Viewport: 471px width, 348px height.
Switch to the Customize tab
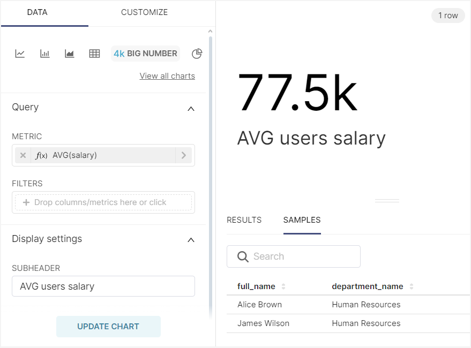(144, 12)
